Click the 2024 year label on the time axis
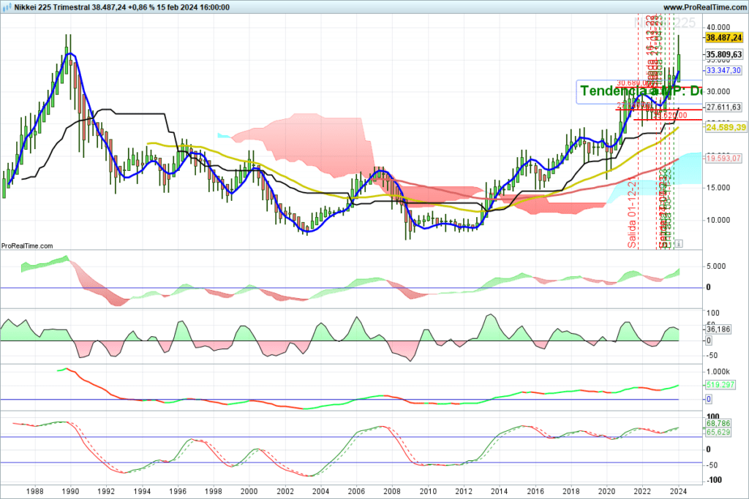The height and width of the screenshot is (499, 749). coord(678,491)
